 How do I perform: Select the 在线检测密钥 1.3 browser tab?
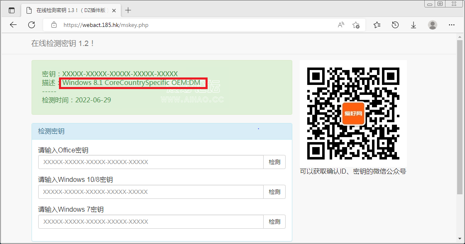(71, 10)
